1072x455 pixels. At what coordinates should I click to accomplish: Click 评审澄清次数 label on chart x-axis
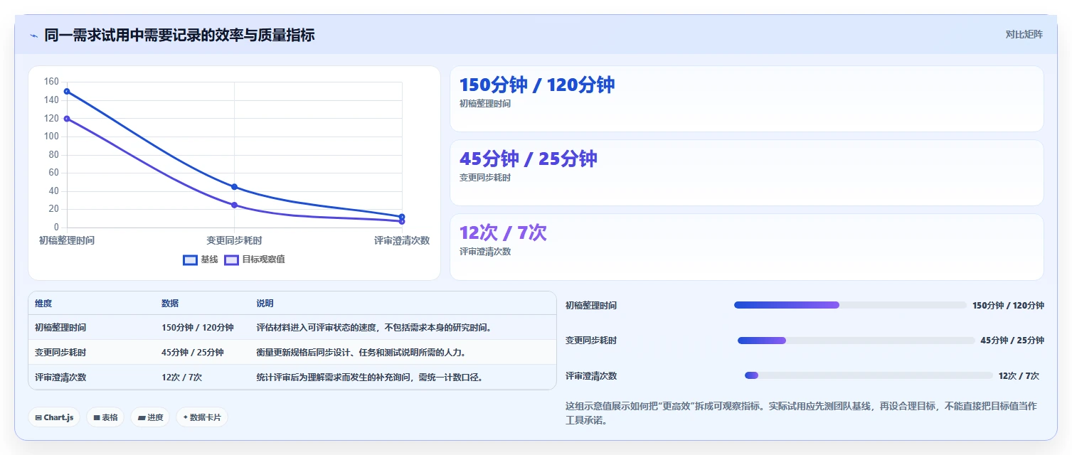coord(402,240)
